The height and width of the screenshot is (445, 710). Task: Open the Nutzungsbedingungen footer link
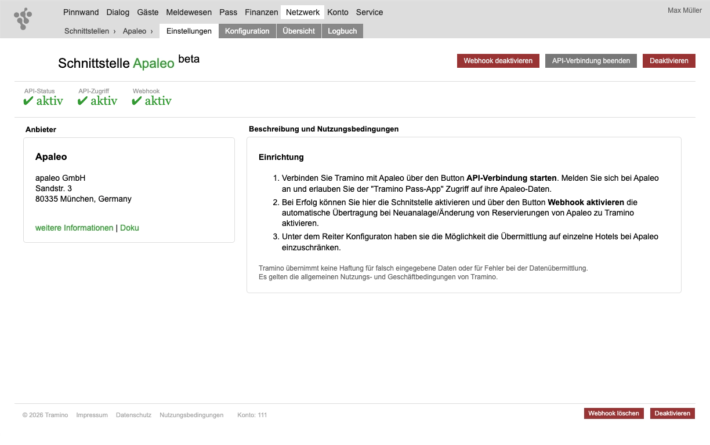(191, 415)
